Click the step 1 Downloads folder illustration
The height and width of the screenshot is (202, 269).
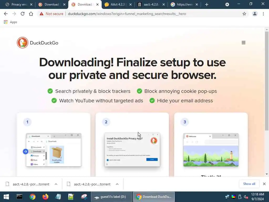54,150
